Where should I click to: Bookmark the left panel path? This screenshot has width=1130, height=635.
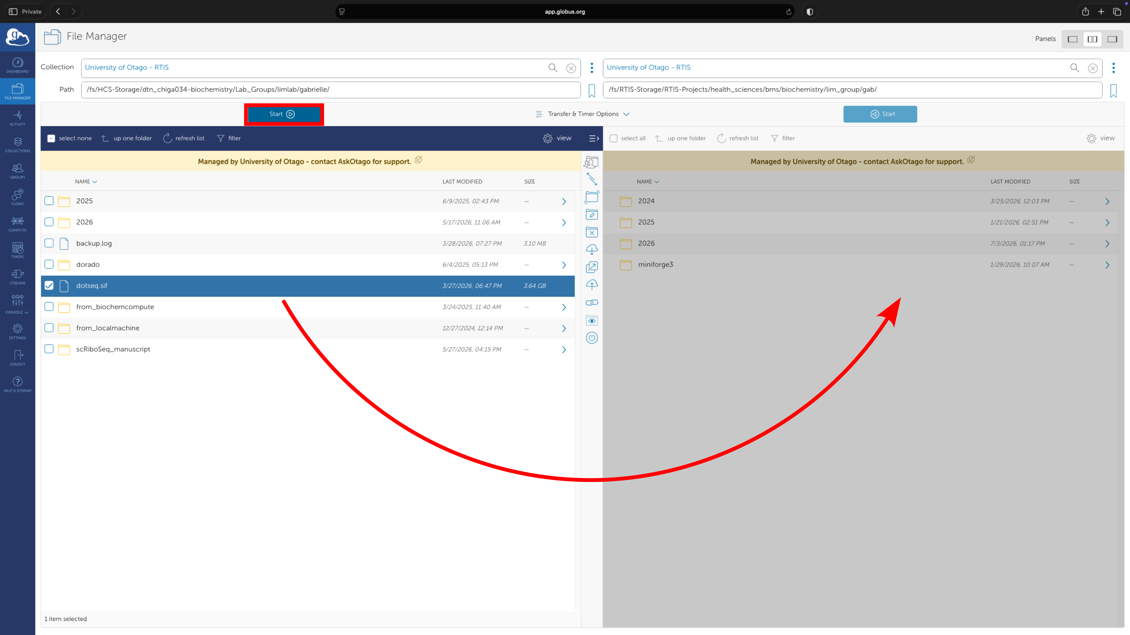click(592, 91)
